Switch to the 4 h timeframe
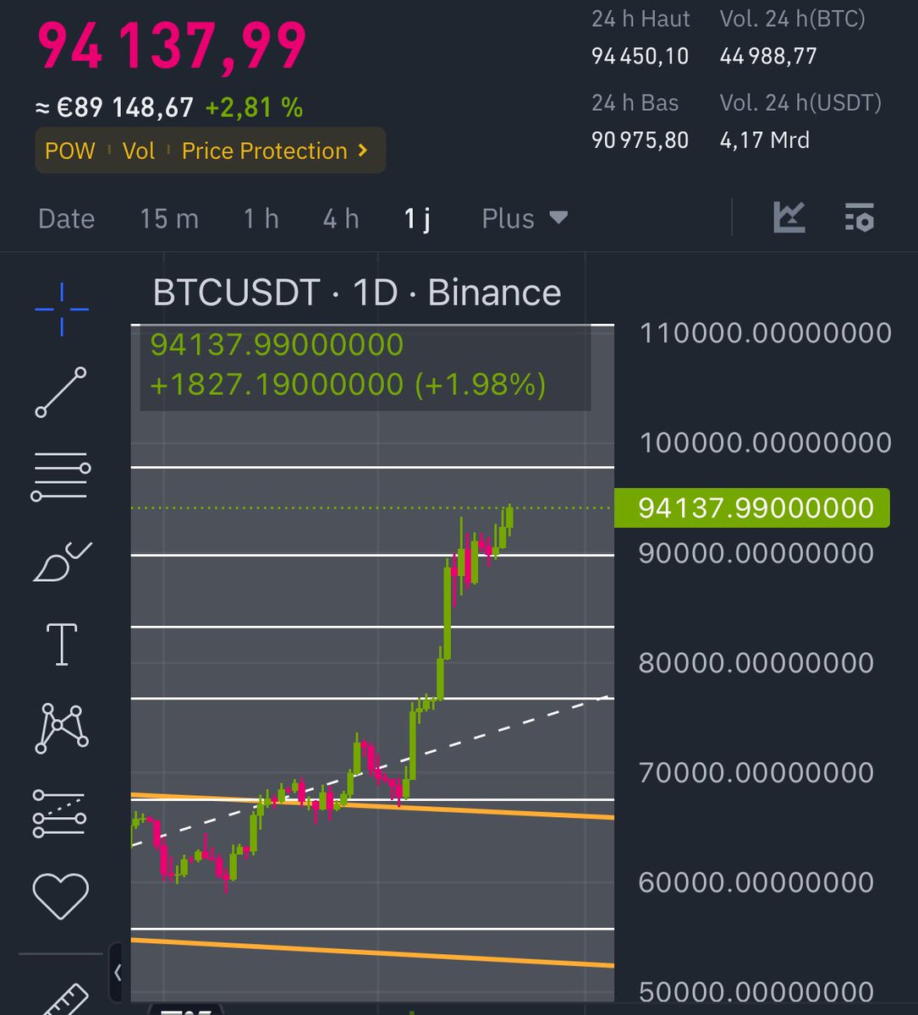Viewport: 918px width, 1015px height. [341, 219]
